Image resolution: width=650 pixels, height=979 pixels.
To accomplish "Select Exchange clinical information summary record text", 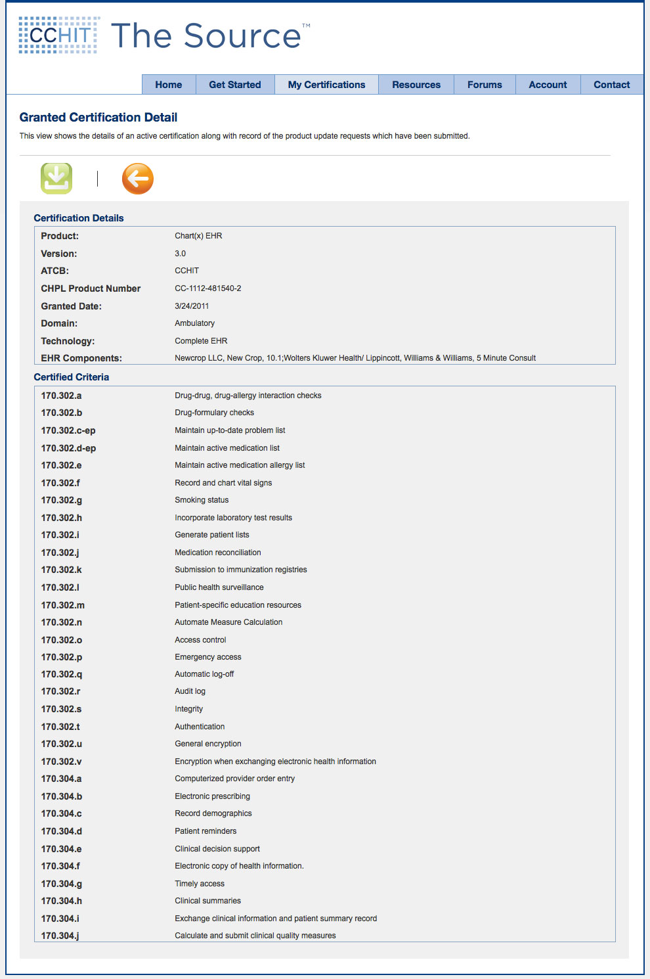I will [276, 919].
